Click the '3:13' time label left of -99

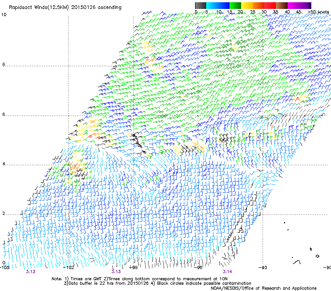tap(116, 272)
